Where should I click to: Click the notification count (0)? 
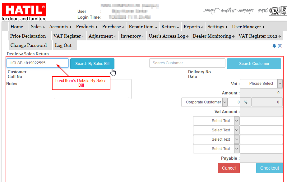click(280, 46)
